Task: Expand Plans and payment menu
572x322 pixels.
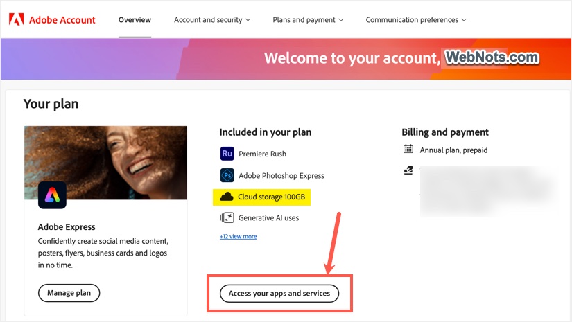Action: 308,20
